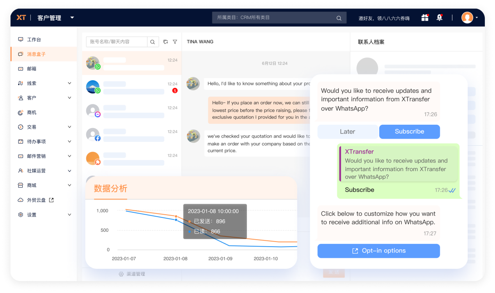Expand the 邮件营销 chevron

(x=69, y=156)
